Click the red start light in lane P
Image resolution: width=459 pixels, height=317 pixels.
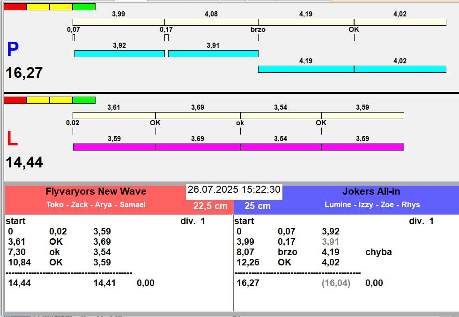pos(15,7)
